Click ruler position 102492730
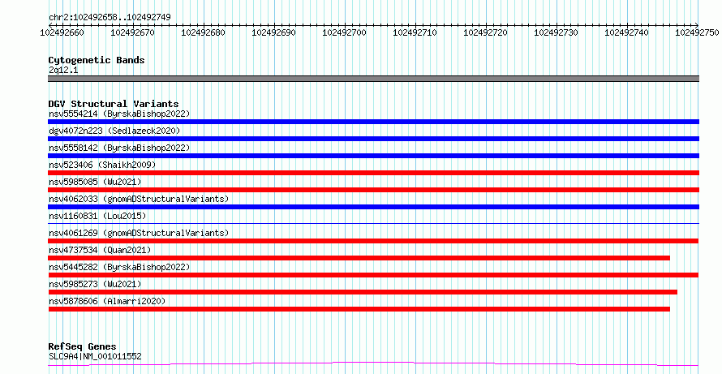The width and height of the screenshot is (722, 374). point(556,32)
